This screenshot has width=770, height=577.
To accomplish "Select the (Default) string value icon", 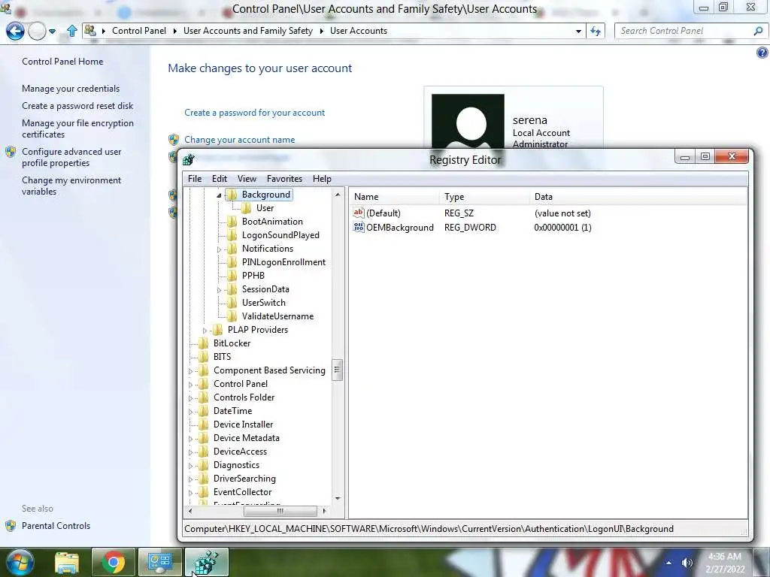I will coord(359,213).
